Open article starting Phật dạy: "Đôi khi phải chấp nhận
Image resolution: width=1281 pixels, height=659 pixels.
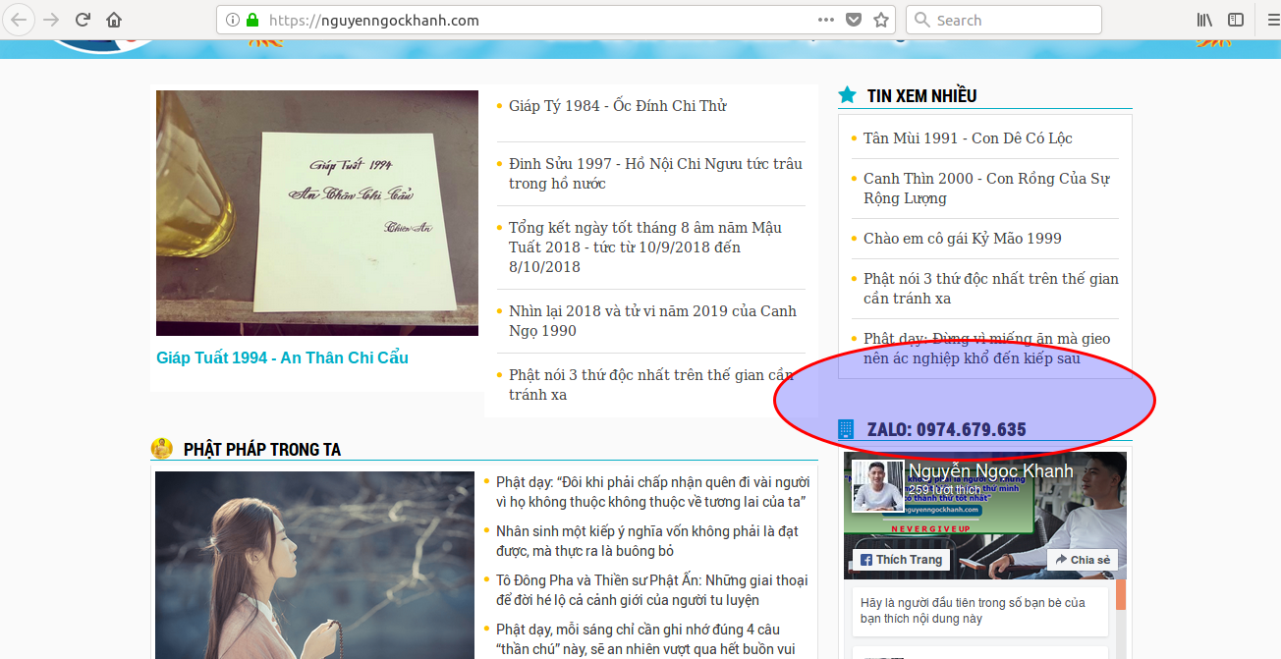coord(652,492)
